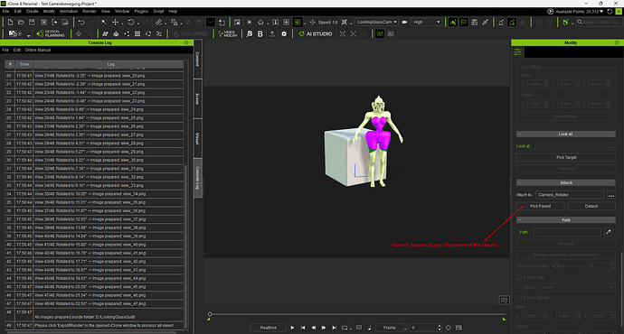Click the Play button
This screenshot has height=334, width=624.
click(292, 328)
